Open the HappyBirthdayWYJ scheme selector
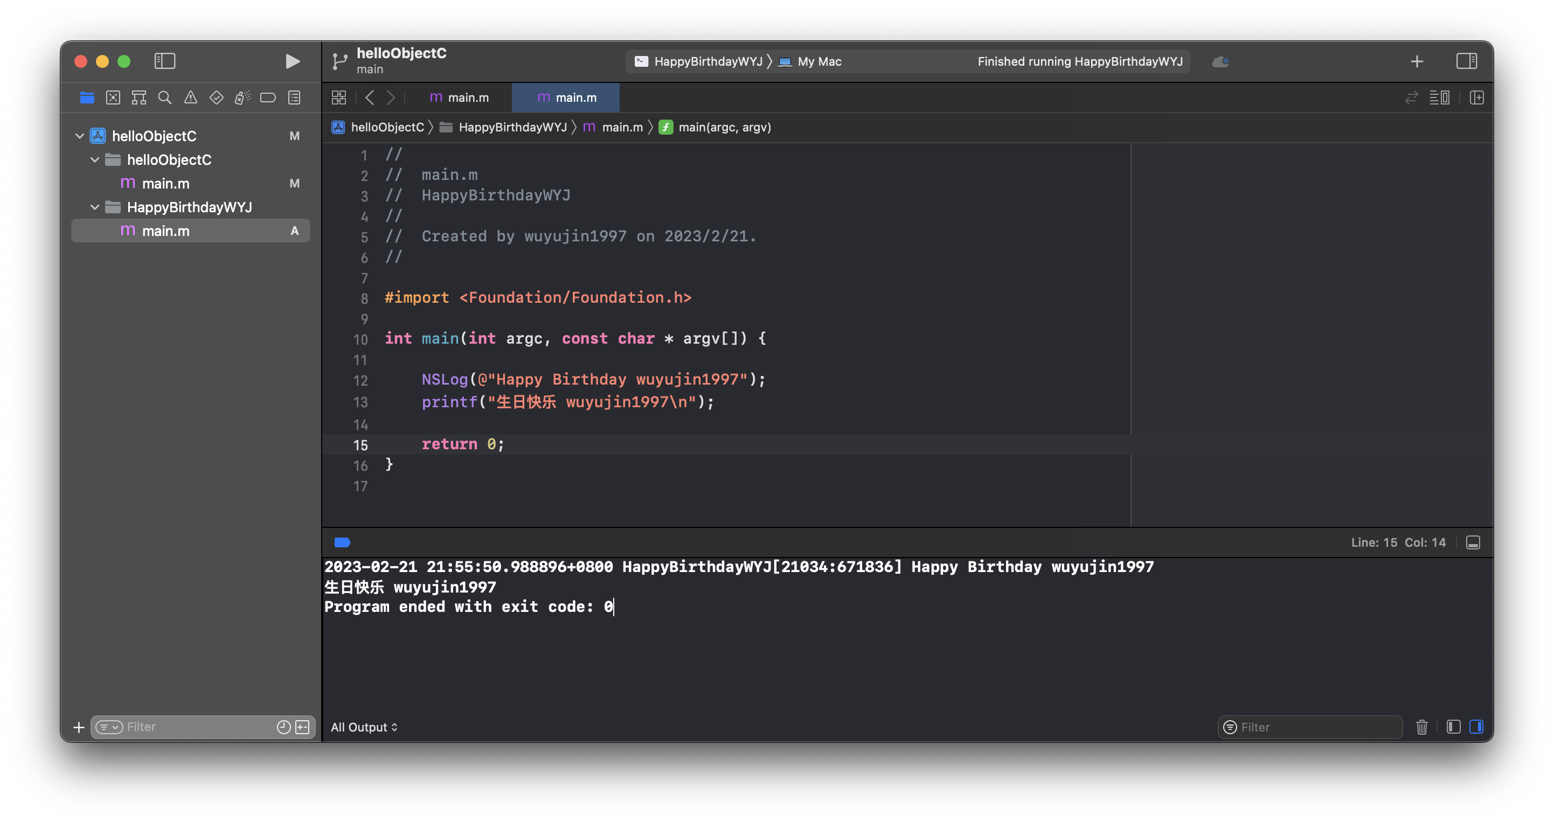 [698, 61]
